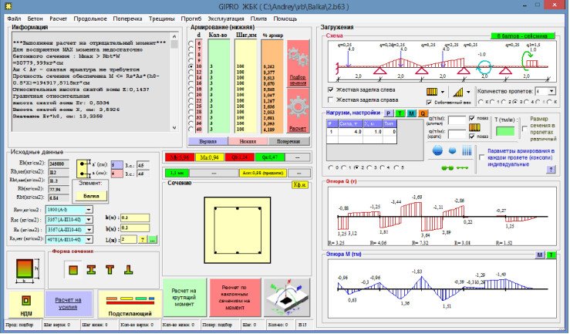The width and height of the screenshot is (570, 334).
Task: Select the I-beam cross-section shape icon
Action: [x=91, y=269]
